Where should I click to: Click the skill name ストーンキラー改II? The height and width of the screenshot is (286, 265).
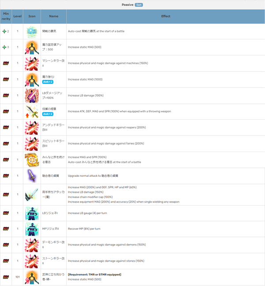(x=53, y=261)
